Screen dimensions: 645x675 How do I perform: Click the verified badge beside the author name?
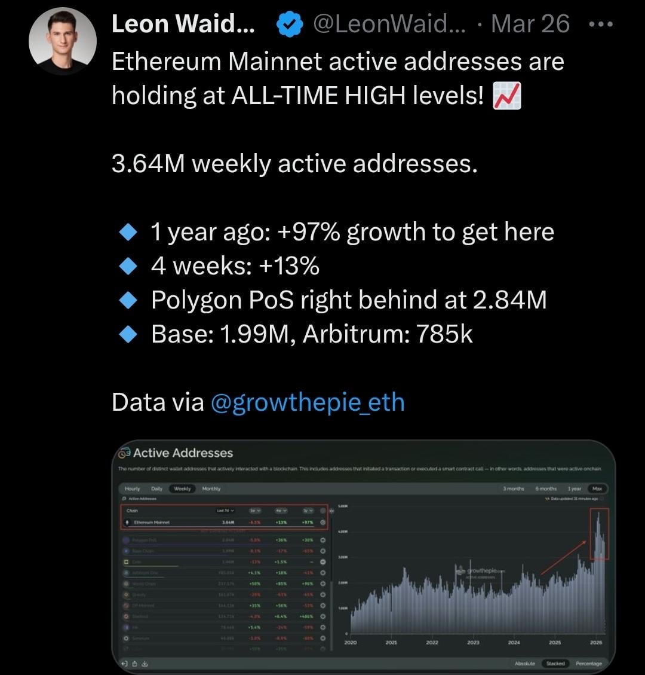(290, 24)
